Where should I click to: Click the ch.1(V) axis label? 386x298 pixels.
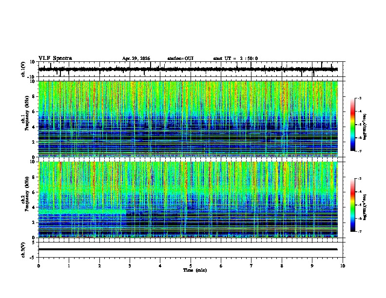tap(23, 69)
